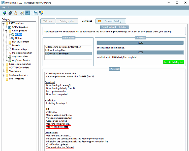Click the Index administration tree icon

click(10, 53)
